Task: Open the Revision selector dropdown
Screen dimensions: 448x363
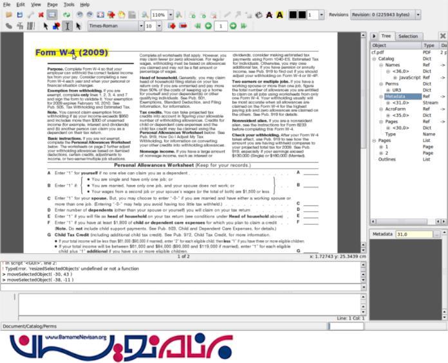Action: click(418, 14)
